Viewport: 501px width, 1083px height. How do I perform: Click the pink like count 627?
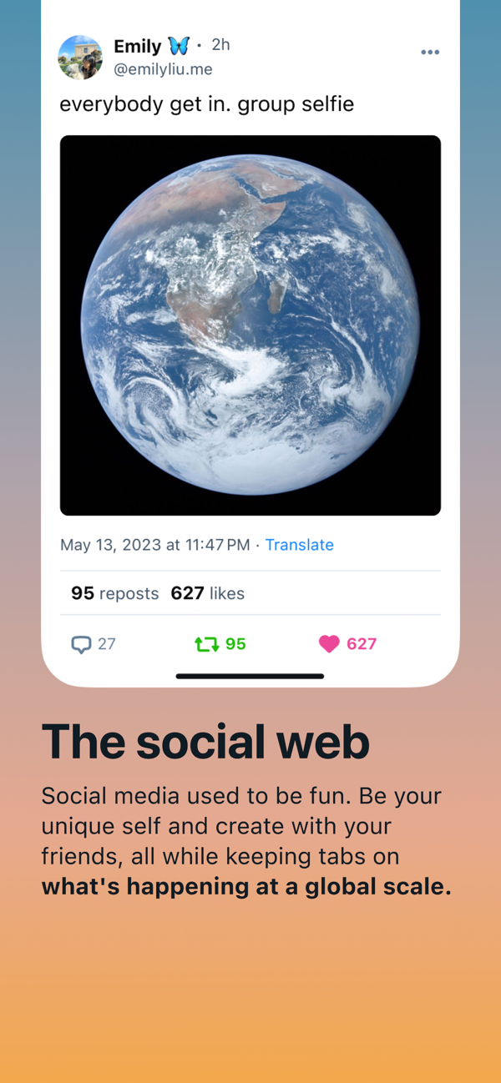(x=362, y=644)
